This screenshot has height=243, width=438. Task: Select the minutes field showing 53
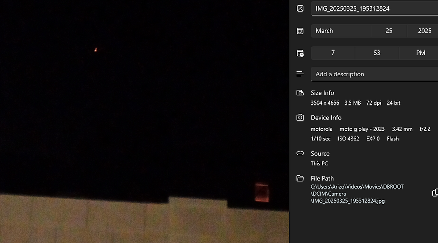tap(377, 53)
